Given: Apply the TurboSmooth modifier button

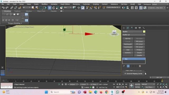Looking at the screenshot, I should 128,47.
